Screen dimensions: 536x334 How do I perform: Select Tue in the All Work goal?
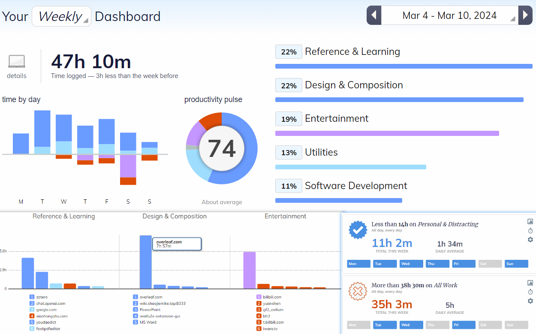coord(385,325)
